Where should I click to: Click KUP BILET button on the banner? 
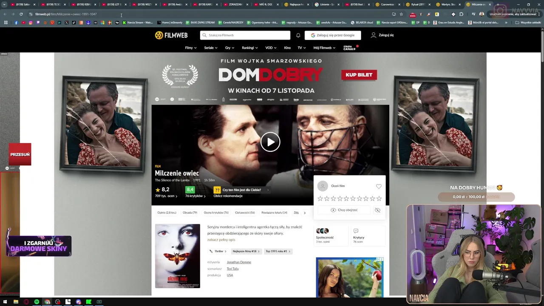coord(359,75)
